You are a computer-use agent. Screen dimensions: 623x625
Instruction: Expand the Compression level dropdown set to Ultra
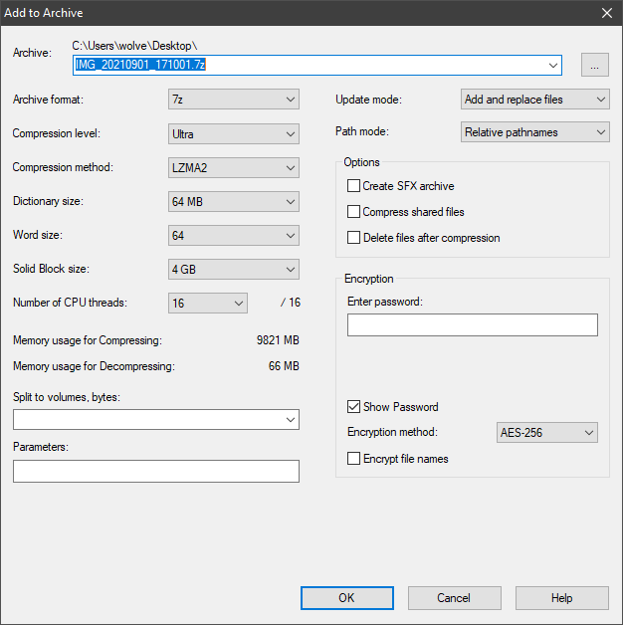(x=234, y=134)
